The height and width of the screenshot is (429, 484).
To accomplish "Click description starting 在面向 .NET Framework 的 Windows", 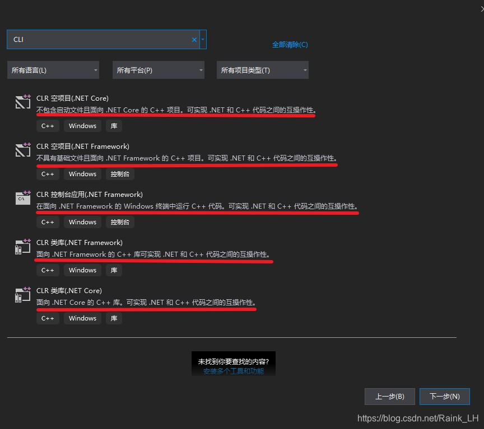I will [x=197, y=206].
